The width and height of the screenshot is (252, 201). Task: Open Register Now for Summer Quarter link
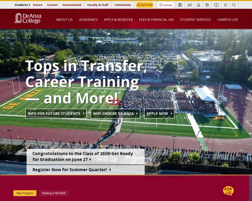(x=72, y=170)
